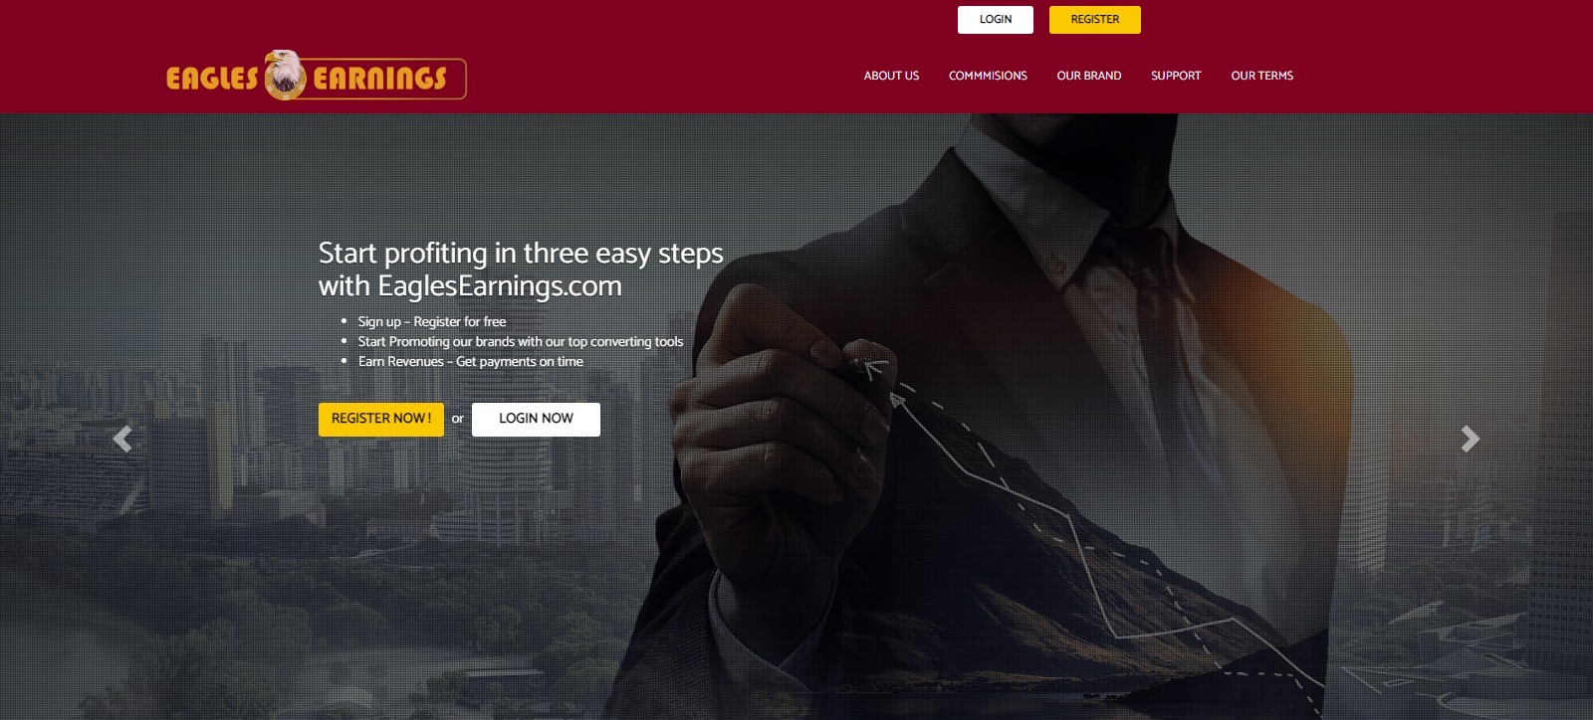
Task: Go to the COMMMISIONS page
Action: point(988,76)
